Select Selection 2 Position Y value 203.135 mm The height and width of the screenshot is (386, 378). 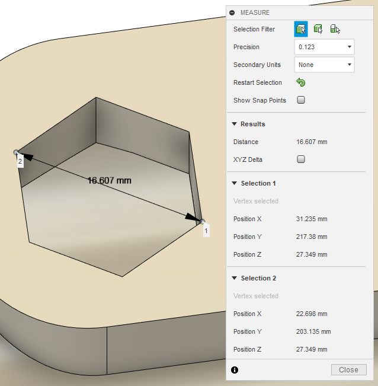313,331
